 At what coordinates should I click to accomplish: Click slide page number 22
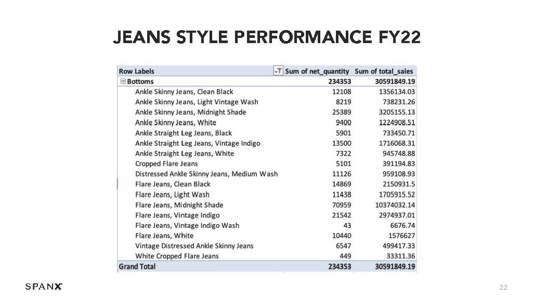[x=503, y=288]
